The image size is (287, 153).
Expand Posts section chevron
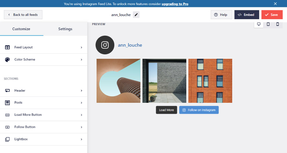(x=81, y=103)
